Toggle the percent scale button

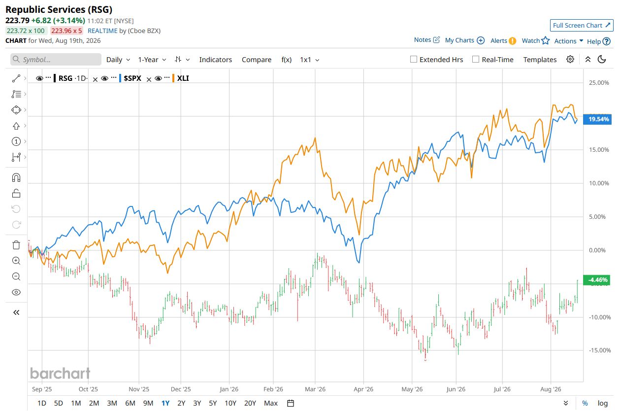click(585, 403)
